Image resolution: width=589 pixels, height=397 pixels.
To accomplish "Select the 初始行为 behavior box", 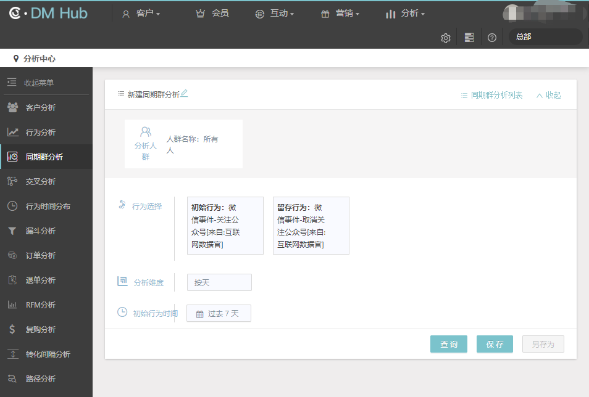I will click(225, 226).
